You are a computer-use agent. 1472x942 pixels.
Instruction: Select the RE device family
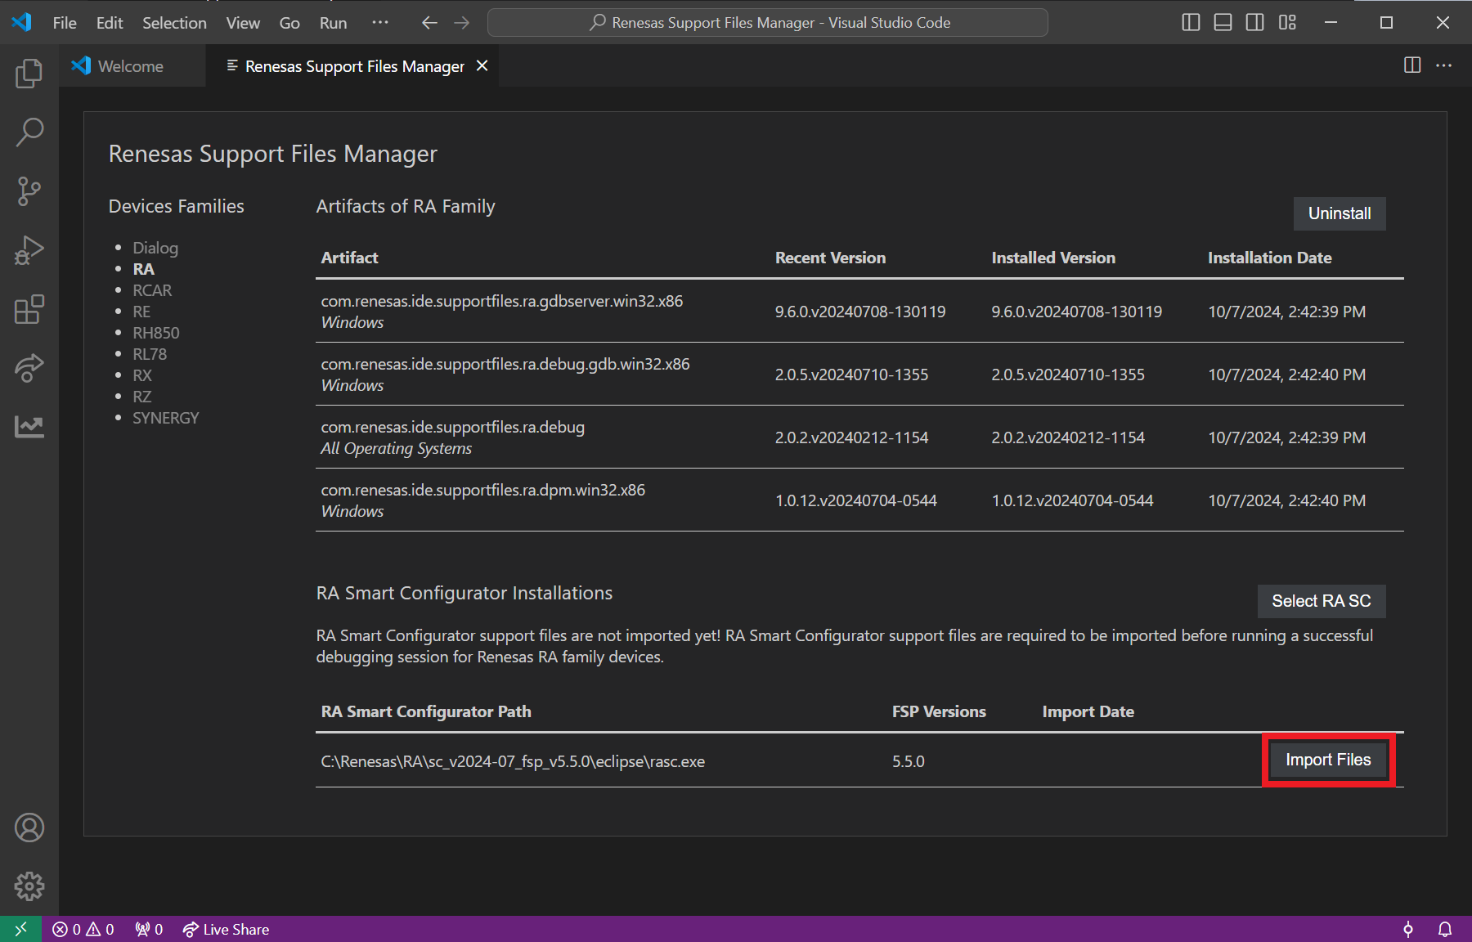pyautogui.click(x=141, y=312)
